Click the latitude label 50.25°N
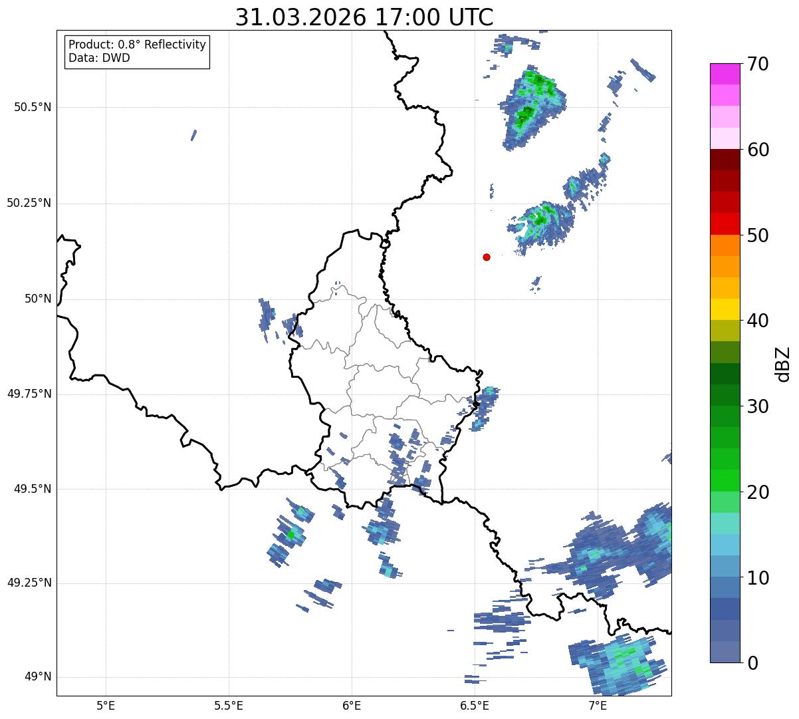The width and height of the screenshot is (799, 719). point(29,203)
